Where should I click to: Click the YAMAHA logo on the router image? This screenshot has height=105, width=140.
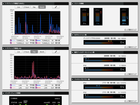coord(14,99)
